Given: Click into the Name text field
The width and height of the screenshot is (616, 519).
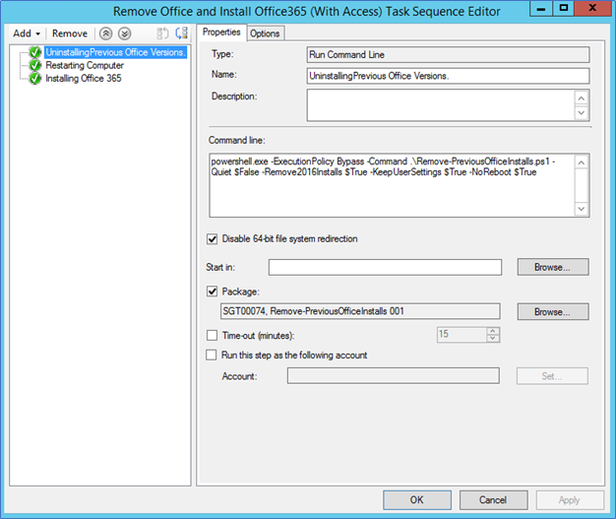Looking at the screenshot, I should (448, 76).
